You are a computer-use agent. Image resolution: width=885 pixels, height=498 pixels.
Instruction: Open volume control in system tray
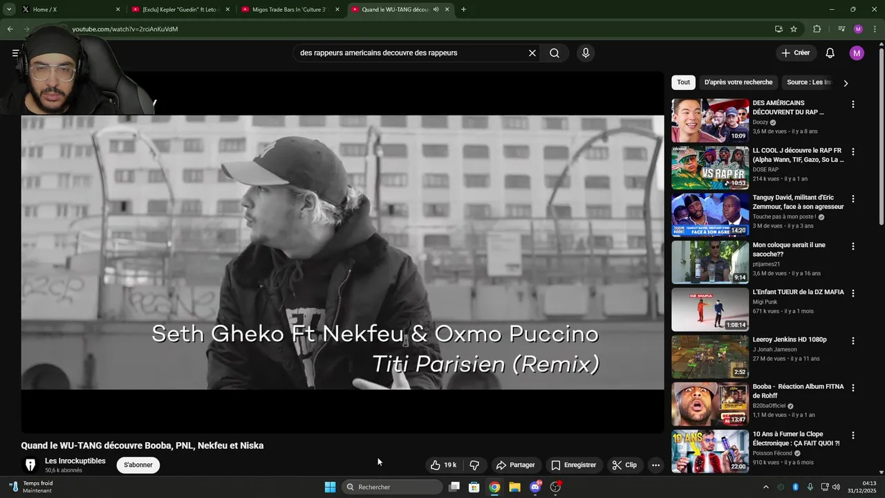(x=836, y=487)
